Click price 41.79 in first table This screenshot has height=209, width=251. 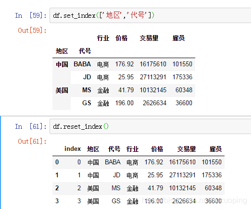click(126, 90)
